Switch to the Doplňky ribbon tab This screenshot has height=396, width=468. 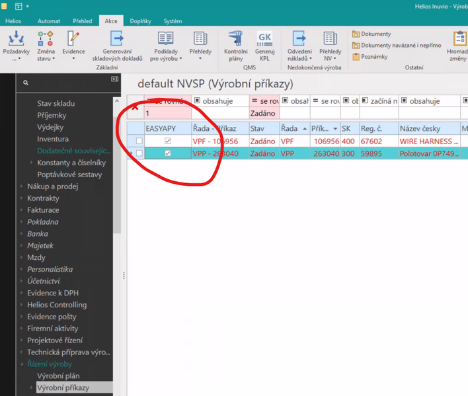click(x=140, y=21)
